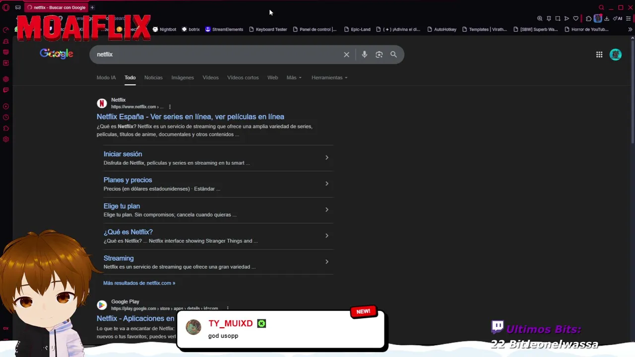Add page to bookmarks with heart icon
This screenshot has width=635, height=357.
coord(575,18)
